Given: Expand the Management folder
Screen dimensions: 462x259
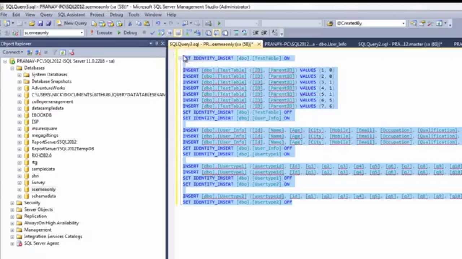Looking at the screenshot, I should pyautogui.click(x=12, y=230).
